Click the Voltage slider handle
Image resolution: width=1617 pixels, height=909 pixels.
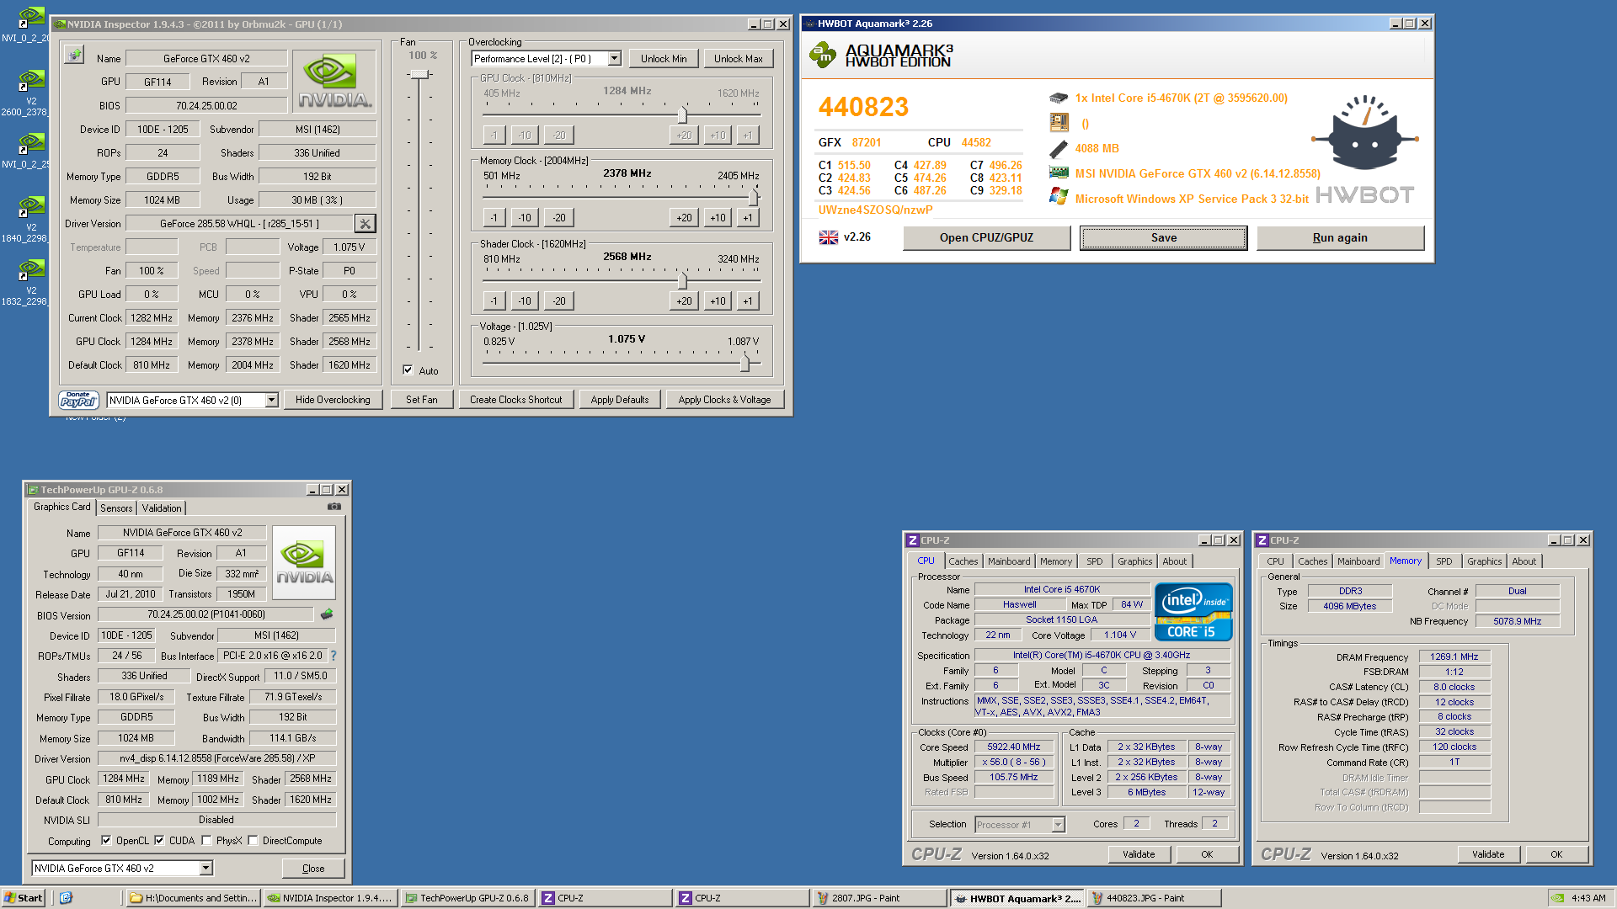point(744,363)
